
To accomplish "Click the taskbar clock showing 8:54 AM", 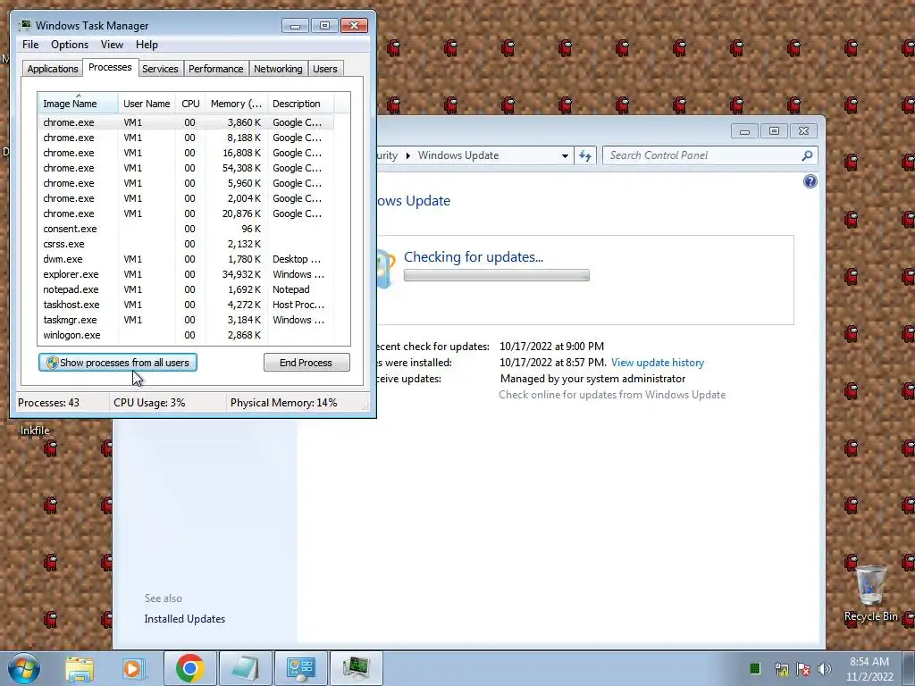I will (x=869, y=669).
